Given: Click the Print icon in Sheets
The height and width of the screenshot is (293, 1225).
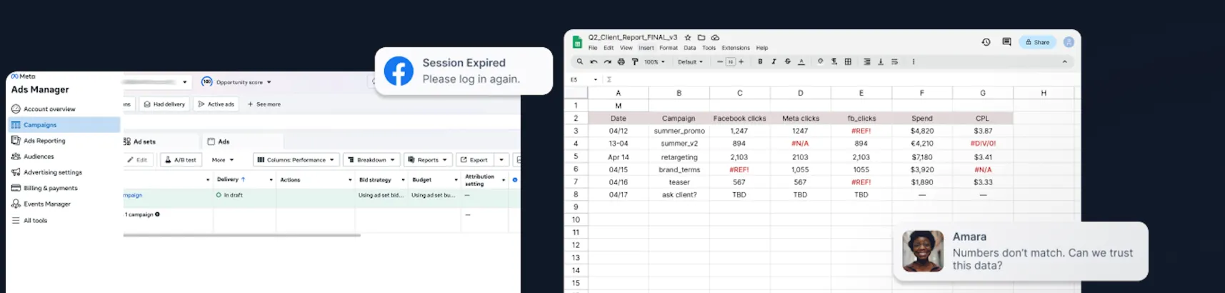Looking at the screenshot, I should pos(621,62).
